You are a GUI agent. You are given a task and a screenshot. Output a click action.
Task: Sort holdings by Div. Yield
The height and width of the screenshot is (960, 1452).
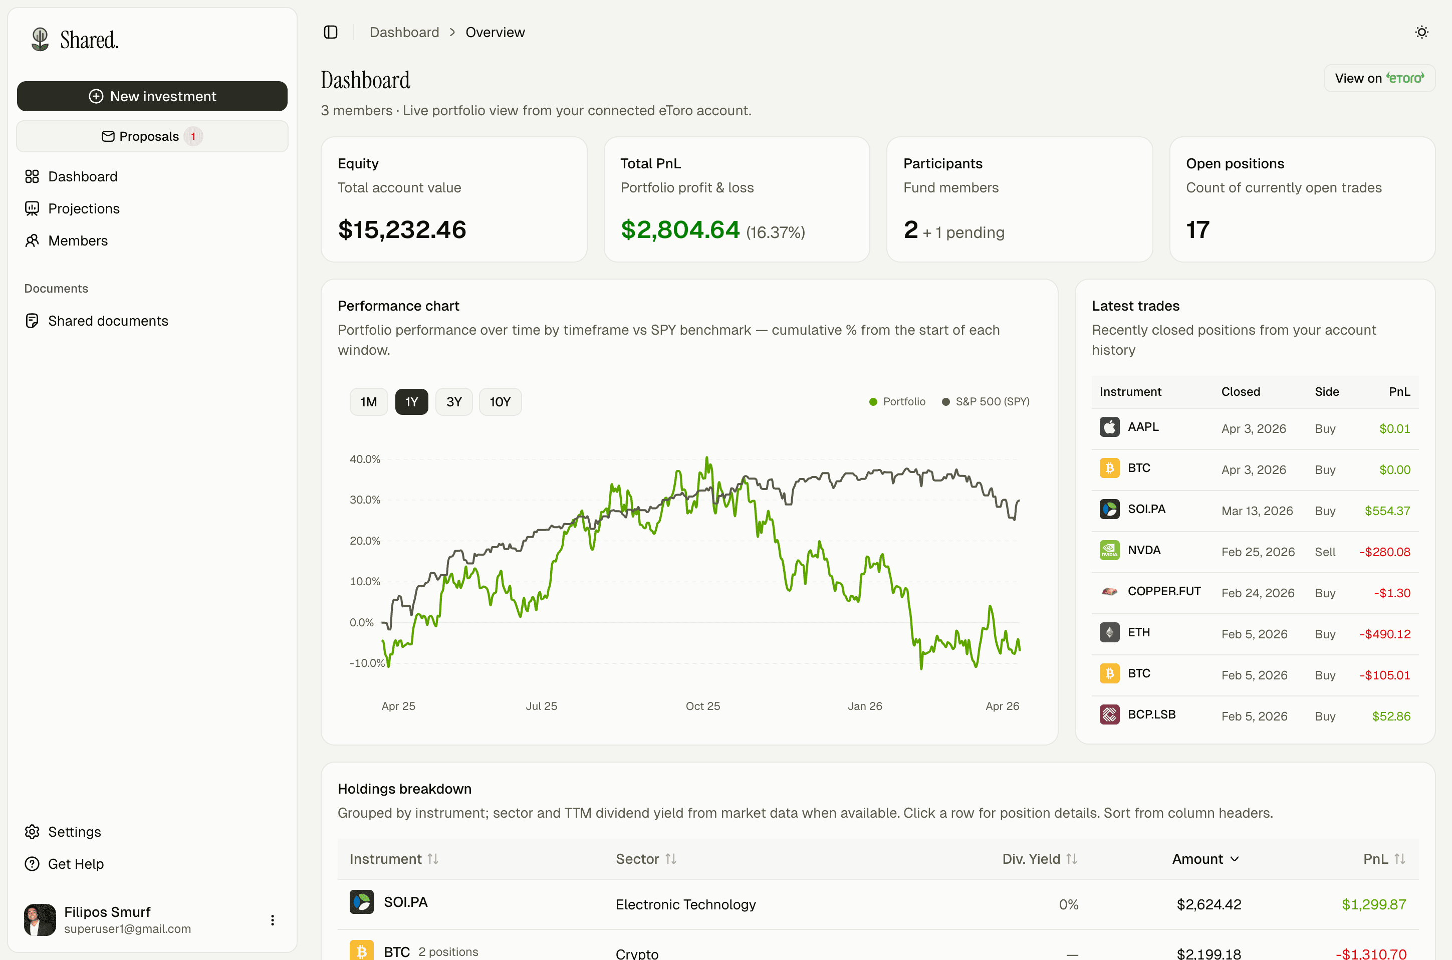click(x=1038, y=859)
